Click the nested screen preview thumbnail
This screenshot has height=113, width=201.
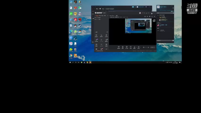(x=138, y=26)
